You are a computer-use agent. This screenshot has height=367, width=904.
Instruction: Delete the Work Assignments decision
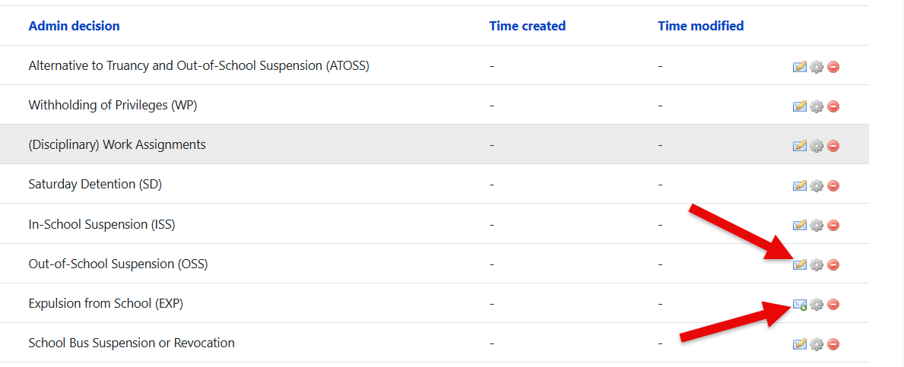(833, 147)
